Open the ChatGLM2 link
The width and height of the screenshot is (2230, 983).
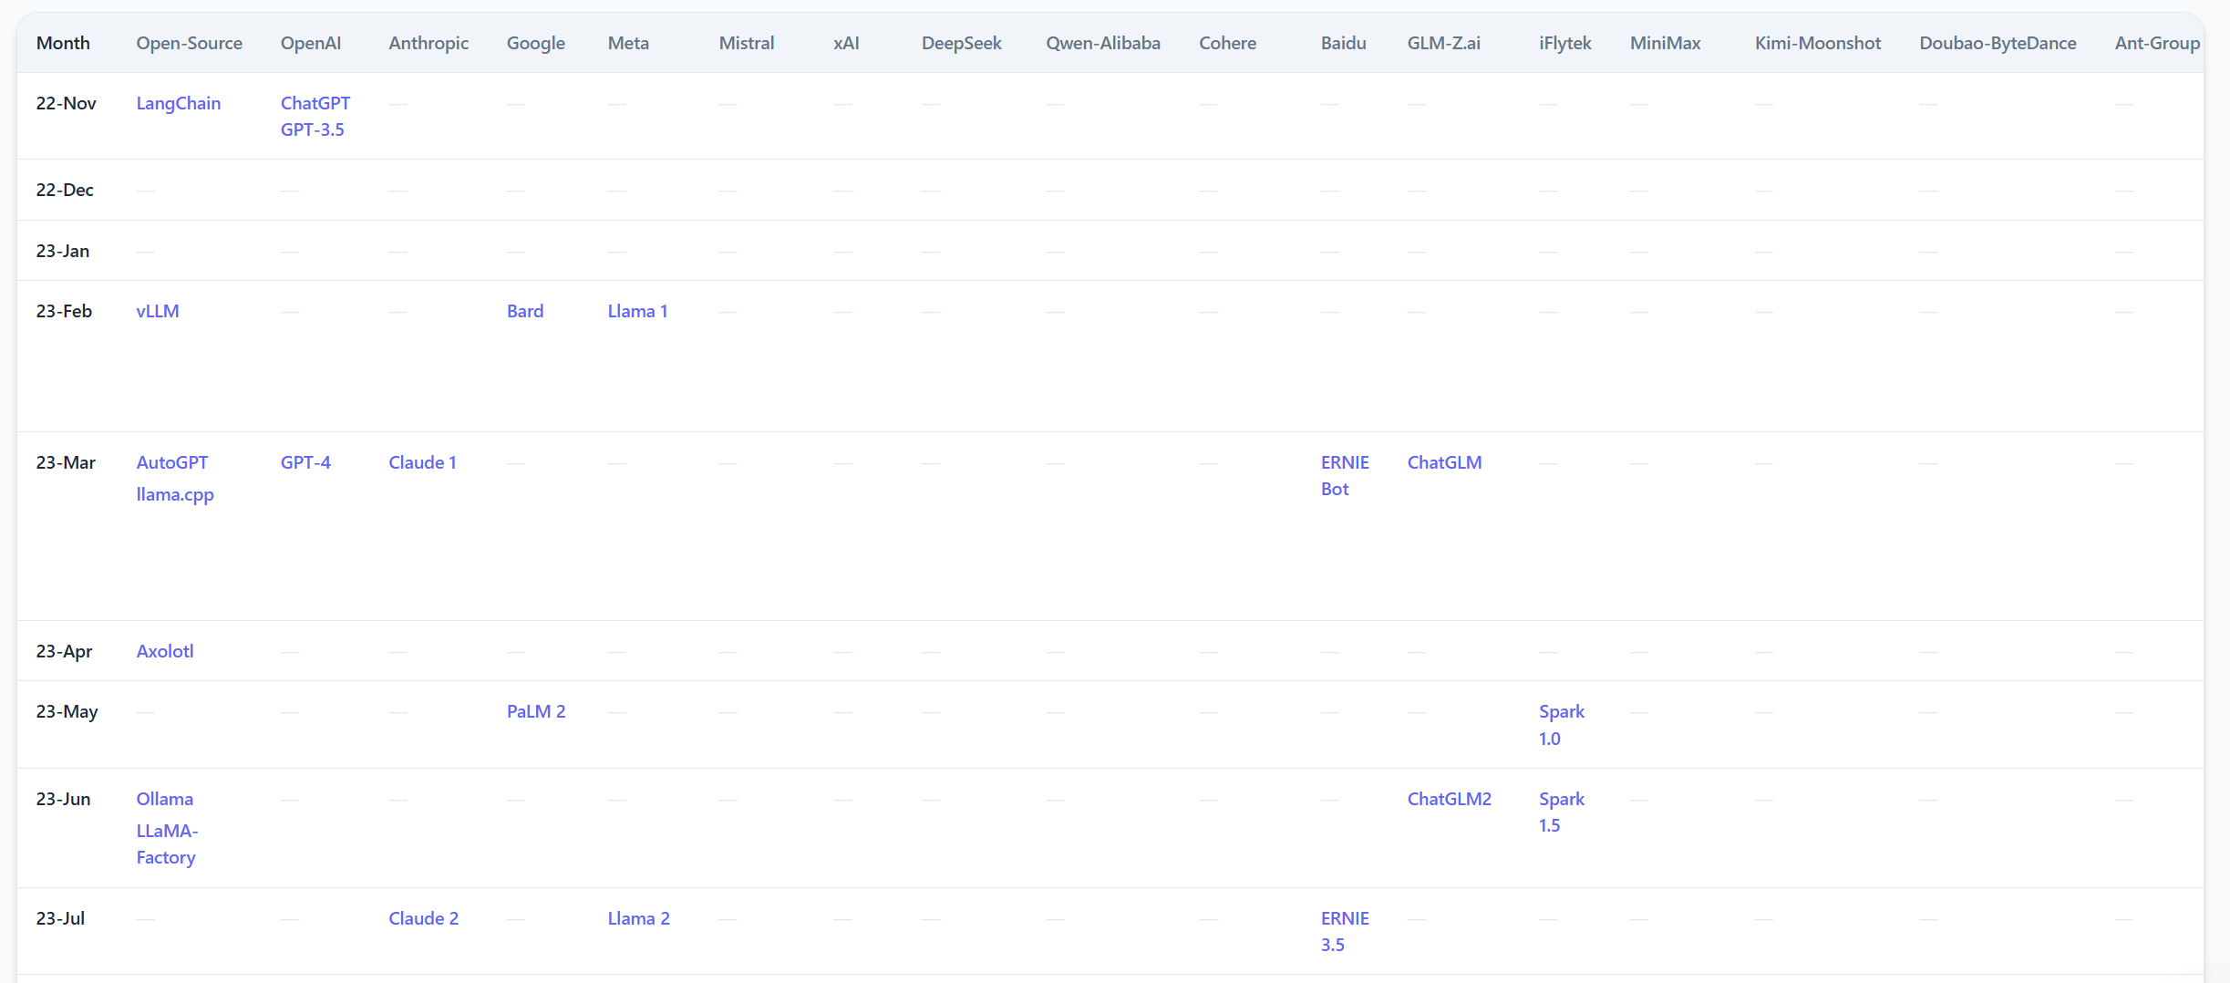pos(1449,799)
